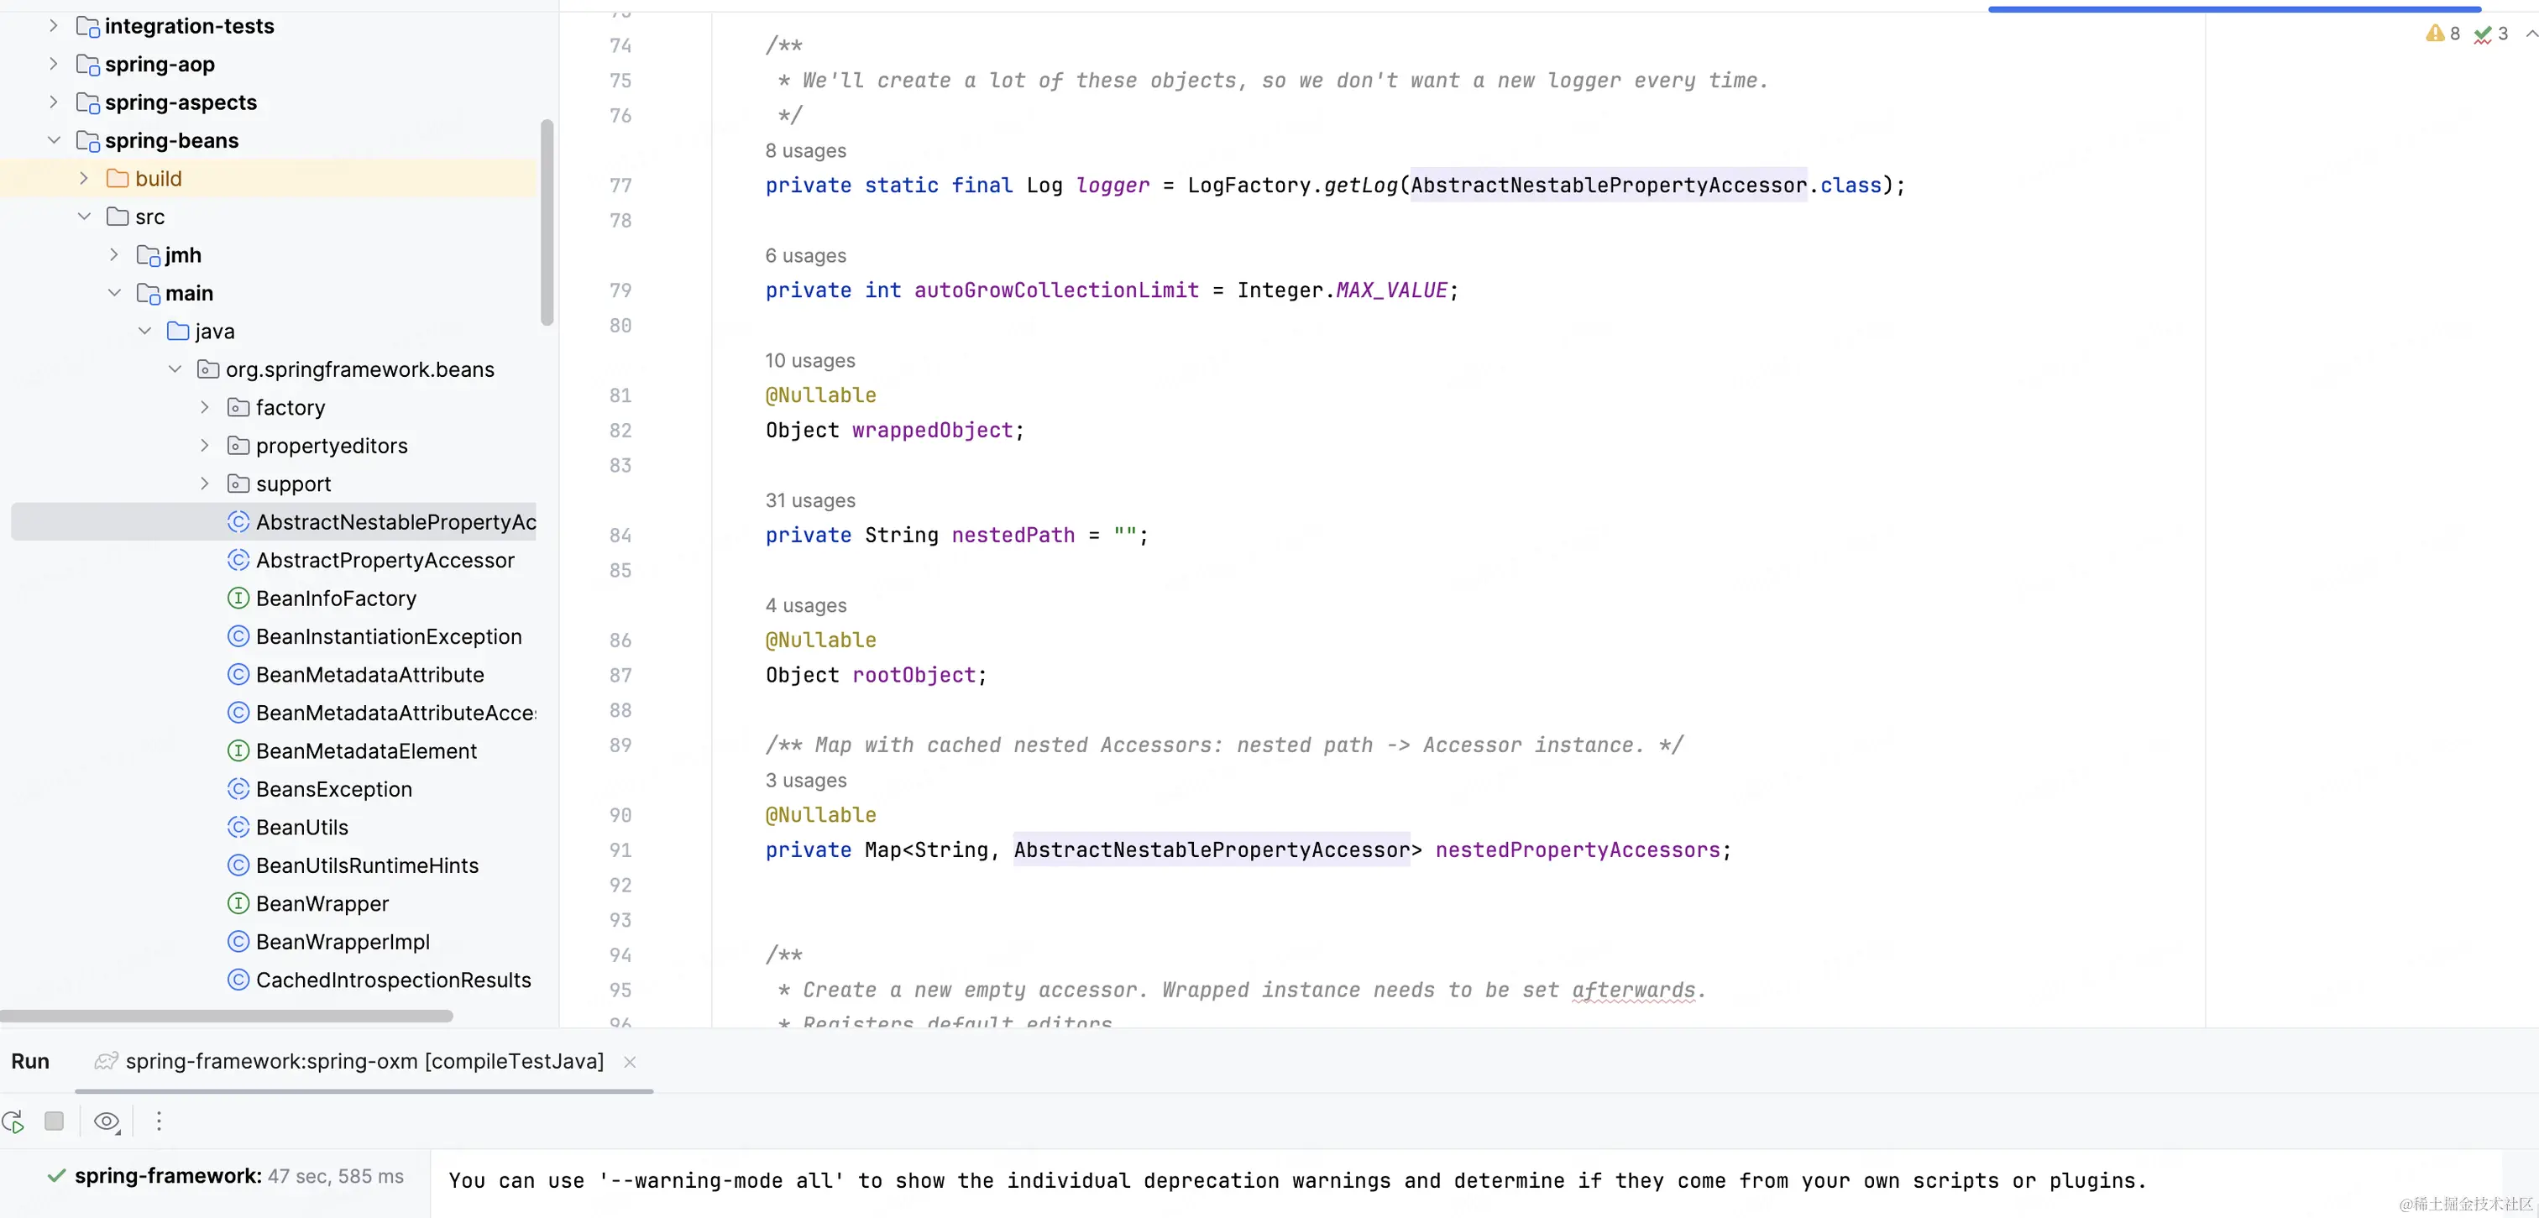Close the spring-oxm compileTestJava run tab
This screenshot has width=2539, height=1218.
630,1063
